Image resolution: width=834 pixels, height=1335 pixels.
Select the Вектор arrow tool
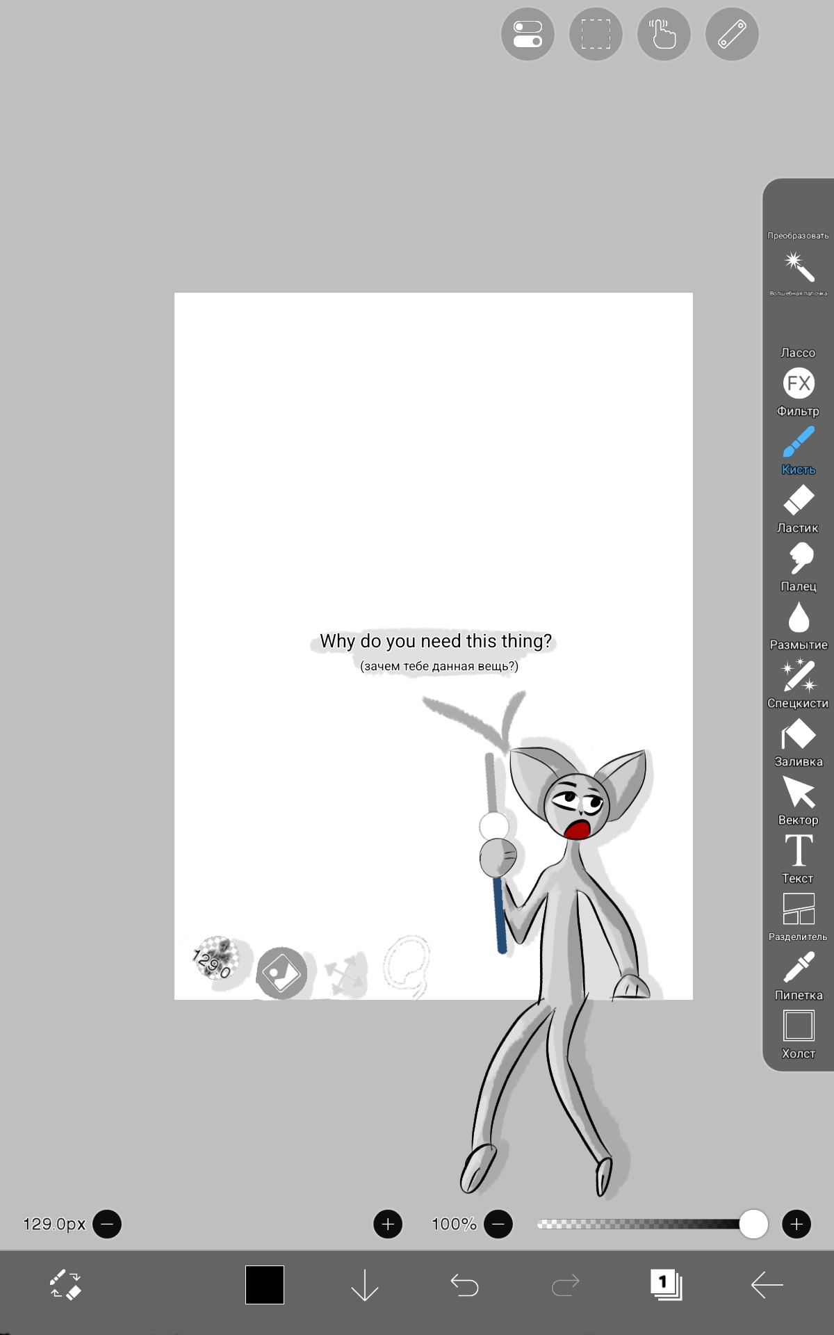(799, 801)
